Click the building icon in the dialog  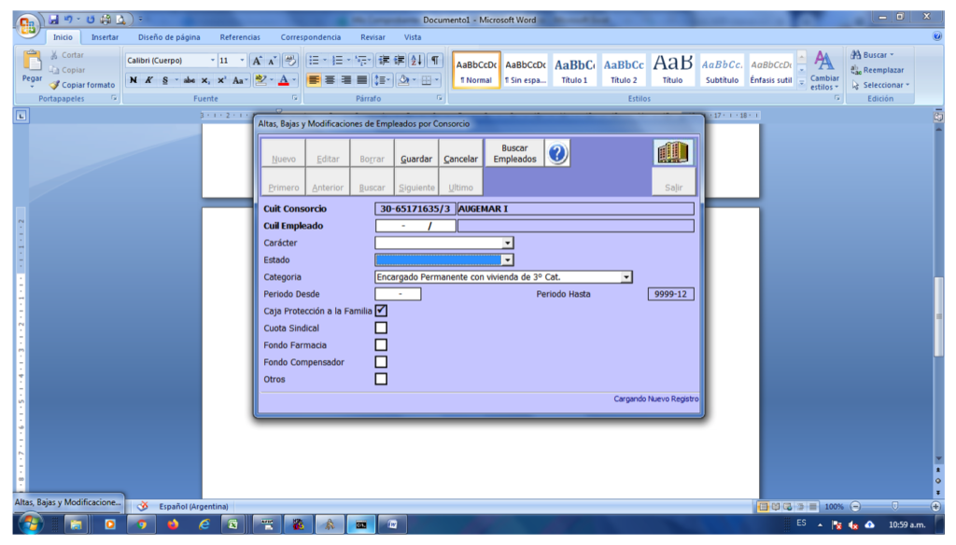point(672,154)
